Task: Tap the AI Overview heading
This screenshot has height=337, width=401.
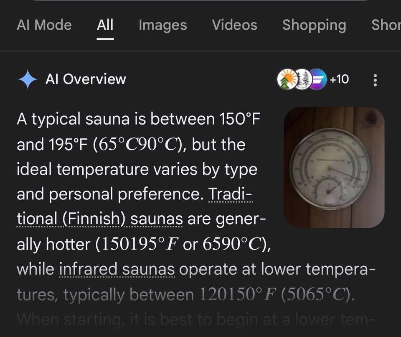Action: (x=86, y=79)
